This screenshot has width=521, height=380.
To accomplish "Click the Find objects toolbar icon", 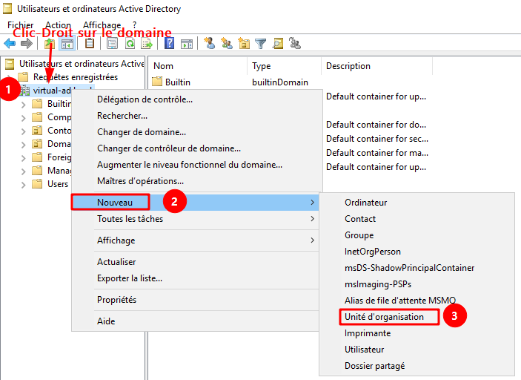I will tap(278, 44).
